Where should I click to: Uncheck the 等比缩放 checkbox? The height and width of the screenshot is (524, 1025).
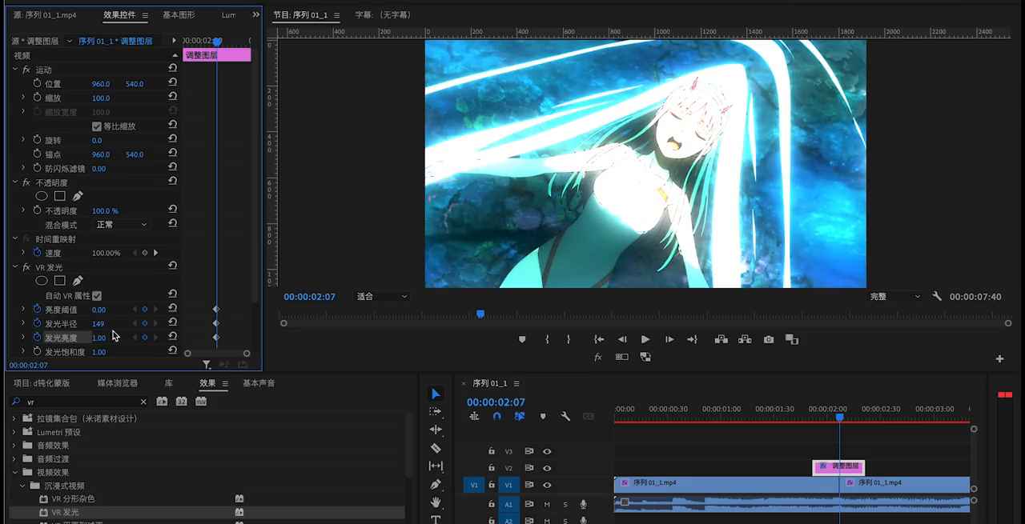click(x=97, y=126)
